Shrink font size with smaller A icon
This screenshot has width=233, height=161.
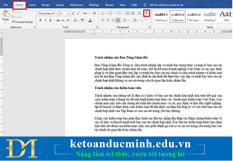pyautogui.click(x=78, y=14)
